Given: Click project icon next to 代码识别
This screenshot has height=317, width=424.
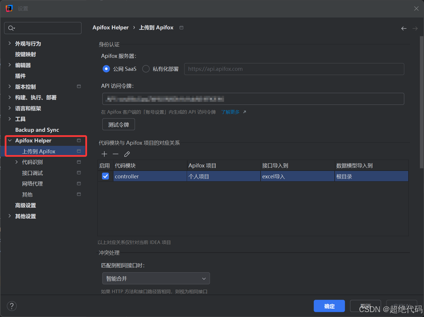Looking at the screenshot, I should click(79, 162).
